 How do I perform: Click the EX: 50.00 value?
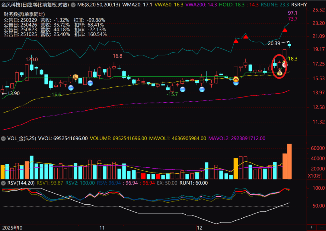[167, 183]
